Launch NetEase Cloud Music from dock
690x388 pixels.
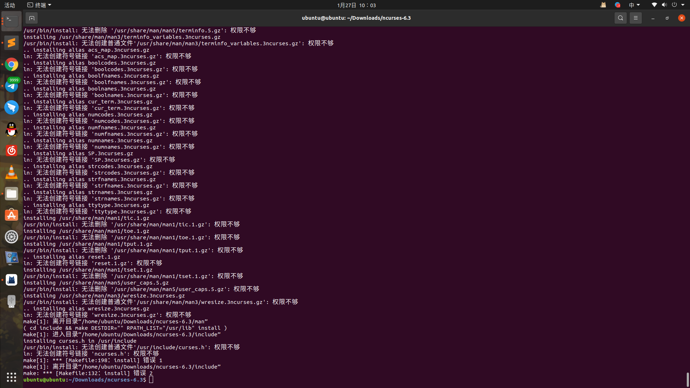coord(11,151)
